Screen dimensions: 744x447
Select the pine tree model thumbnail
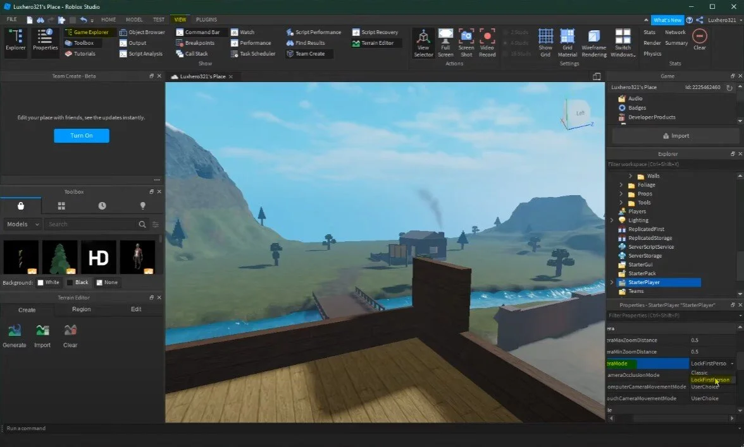(x=59, y=257)
